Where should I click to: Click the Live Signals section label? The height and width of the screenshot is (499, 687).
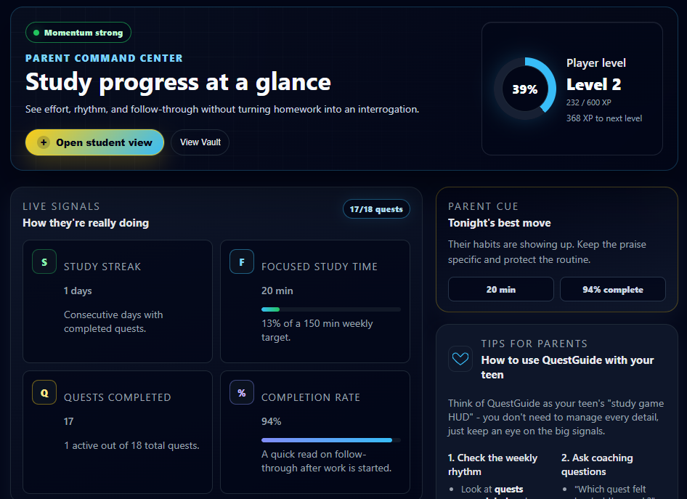(x=61, y=206)
